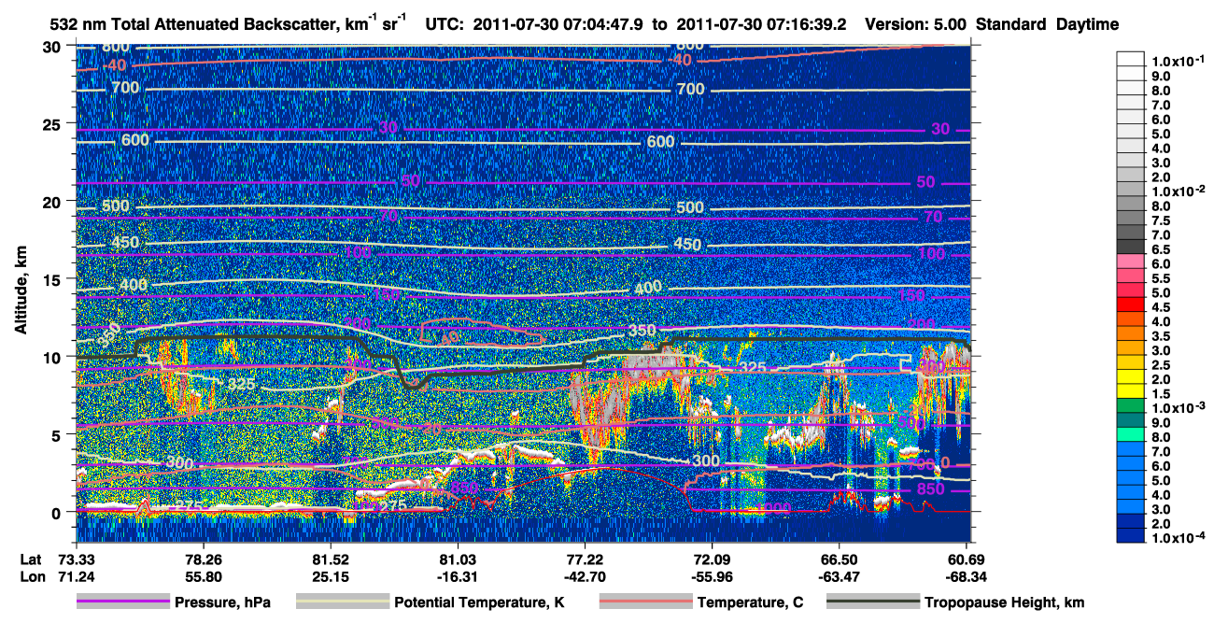Click the altitude axis tick label 25
This screenshot has width=1214, height=623.
(x=51, y=124)
